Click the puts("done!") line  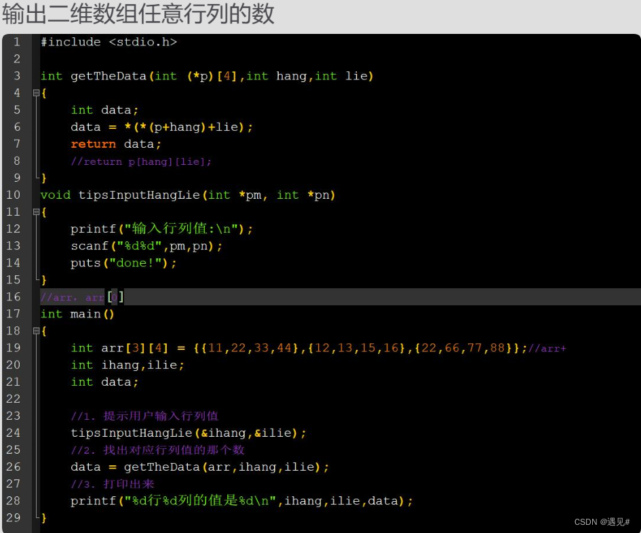123,263
